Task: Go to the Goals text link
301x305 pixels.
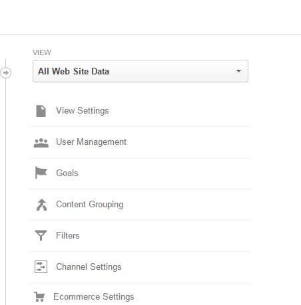Action: (67, 173)
